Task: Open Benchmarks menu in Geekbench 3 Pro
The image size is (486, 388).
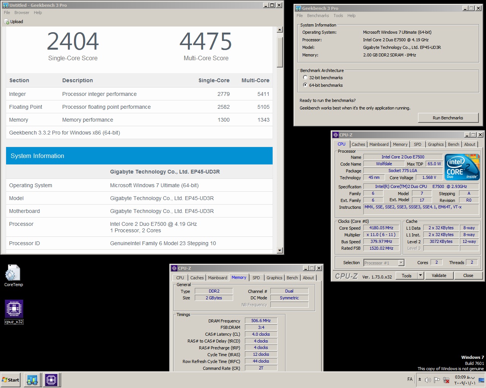Action: click(x=318, y=16)
